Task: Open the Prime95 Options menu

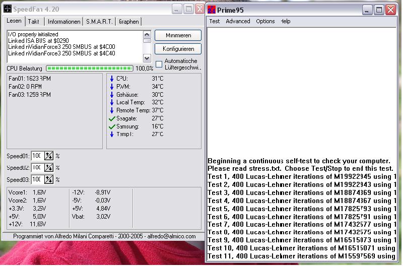Action: click(265, 21)
